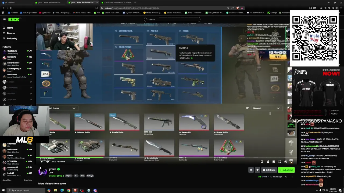The image size is (344, 193).
Task: Toggle theater mode on player
Action: (x=274, y=162)
